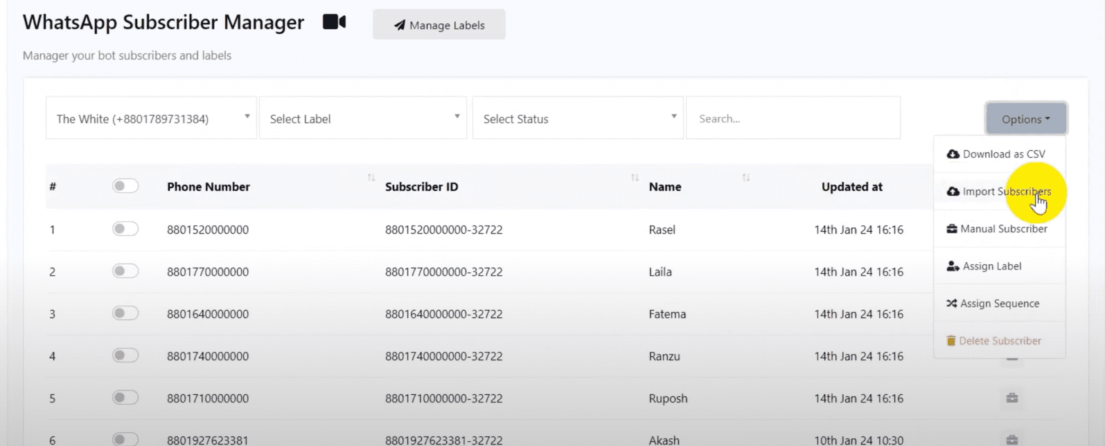Click the sort arrows beside Name column

[x=746, y=178]
